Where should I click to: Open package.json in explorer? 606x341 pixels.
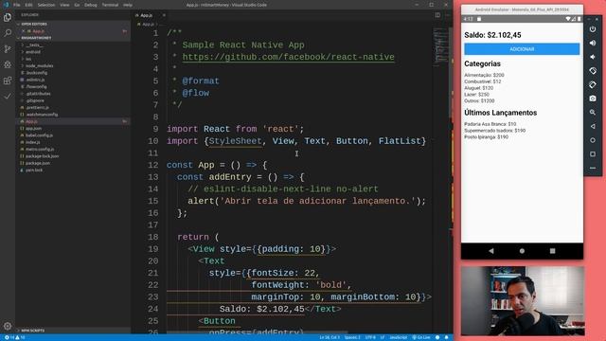point(38,163)
